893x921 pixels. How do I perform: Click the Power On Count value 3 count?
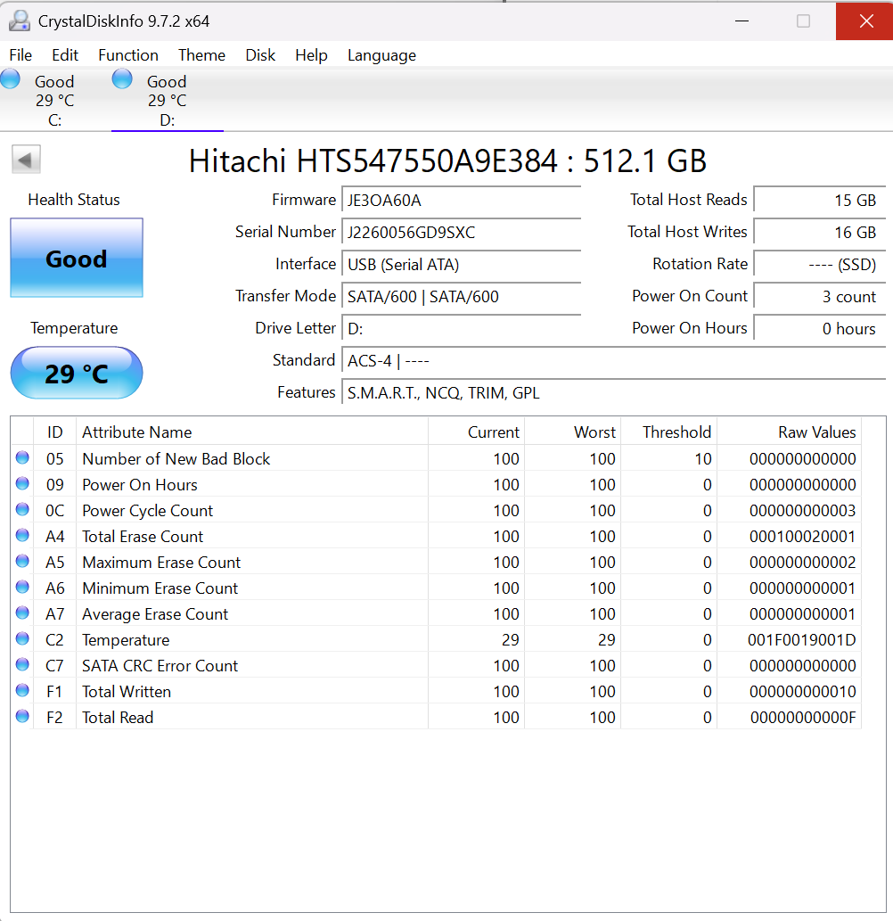(820, 296)
